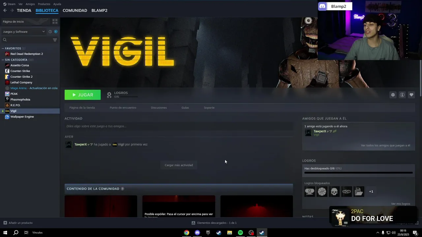Image resolution: width=422 pixels, height=237 pixels.
Task: Open downloads status Elementos descargados
Action: (214, 223)
